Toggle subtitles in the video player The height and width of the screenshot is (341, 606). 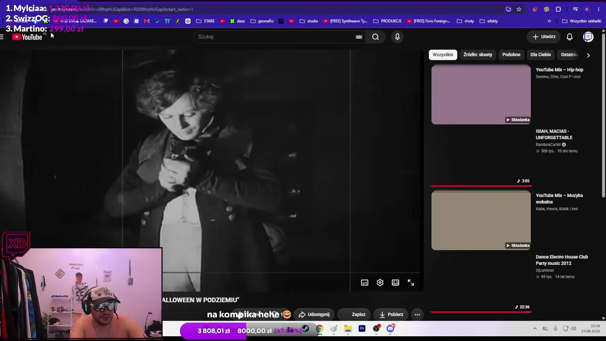click(x=365, y=283)
